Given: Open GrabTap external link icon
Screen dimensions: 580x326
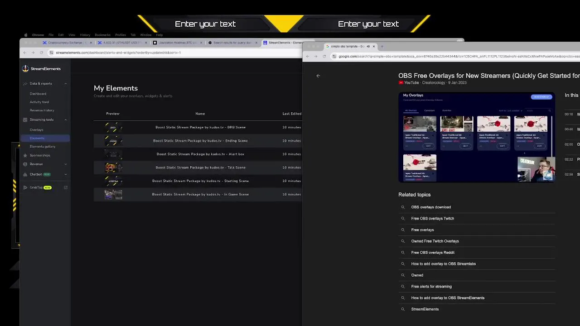Looking at the screenshot, I should point(66,187).
